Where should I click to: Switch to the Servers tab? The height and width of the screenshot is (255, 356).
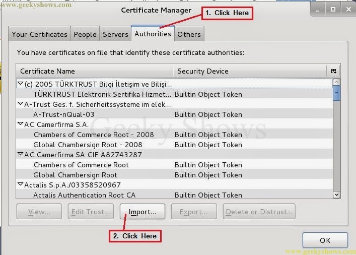(115, 34)
